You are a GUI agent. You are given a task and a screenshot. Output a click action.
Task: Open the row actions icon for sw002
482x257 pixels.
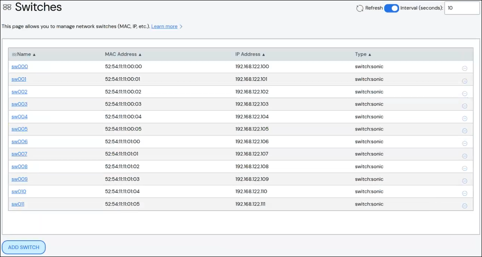click(x=464, y=93)
